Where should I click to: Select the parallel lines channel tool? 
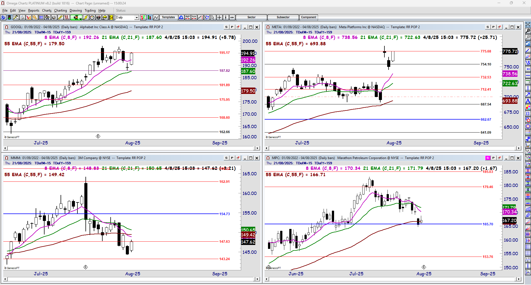[528, 57]
